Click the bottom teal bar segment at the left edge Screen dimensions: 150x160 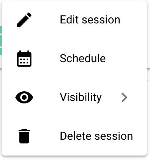click(1, 52)
